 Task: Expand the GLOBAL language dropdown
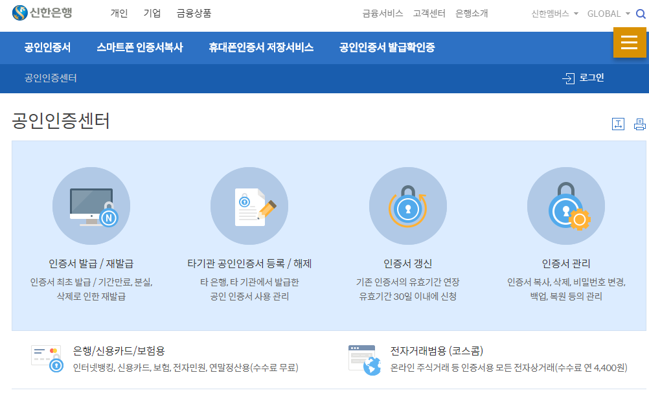point(608,14)
